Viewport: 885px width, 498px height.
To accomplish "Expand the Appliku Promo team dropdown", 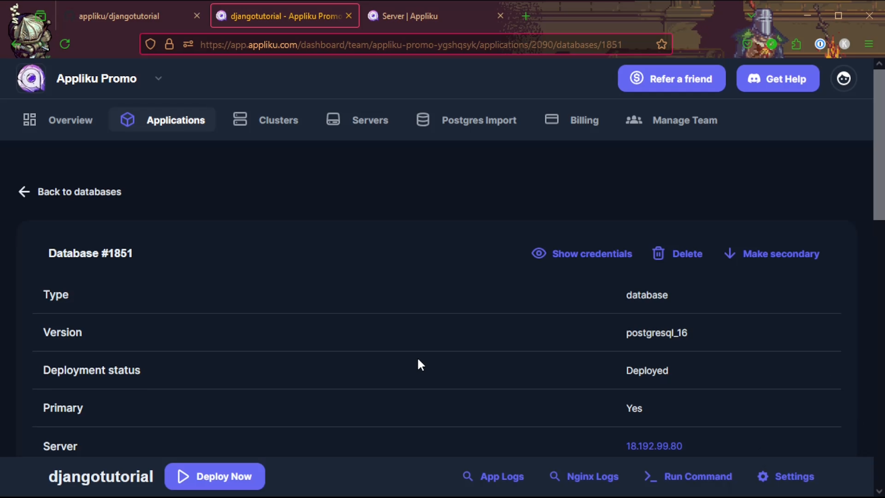I will click(159, 78).
